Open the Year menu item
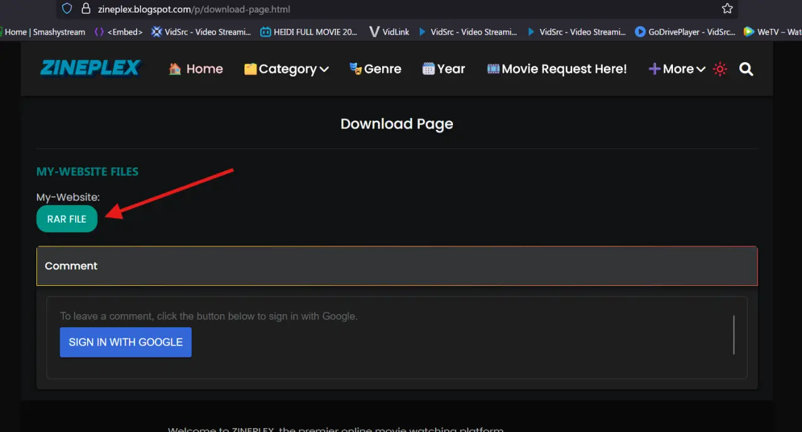Image resolution: width=802 pixels, height=432 pixels. pos(444,69)
